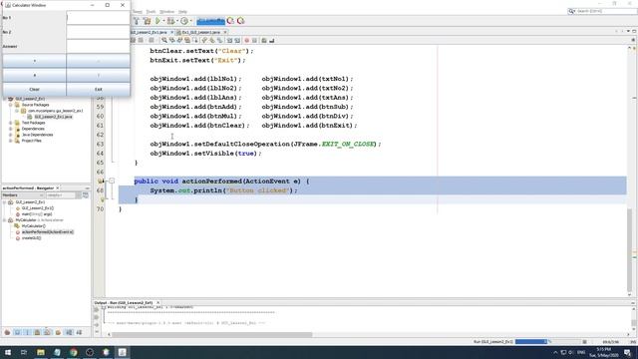Image resolution: width=638 pixels, height=359 pixels.
Task: Select createGUI() in Navigator members
Action: pyautogui.click(x=31, y=238)
